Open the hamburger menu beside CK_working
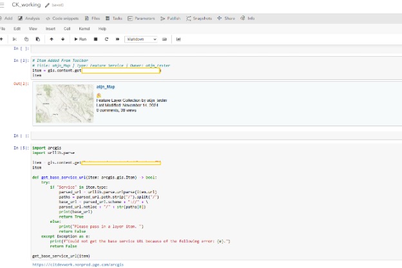402x268 pixels. 2,5
